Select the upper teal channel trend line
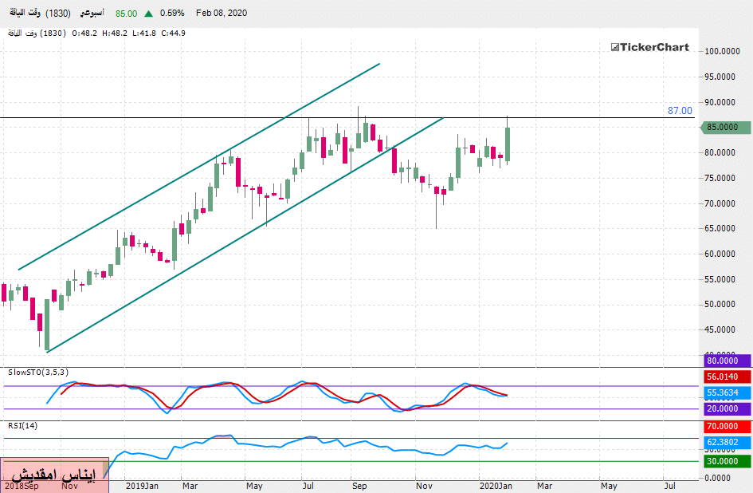753x493 pixels. pyautogui.click(x=199, y=166)
